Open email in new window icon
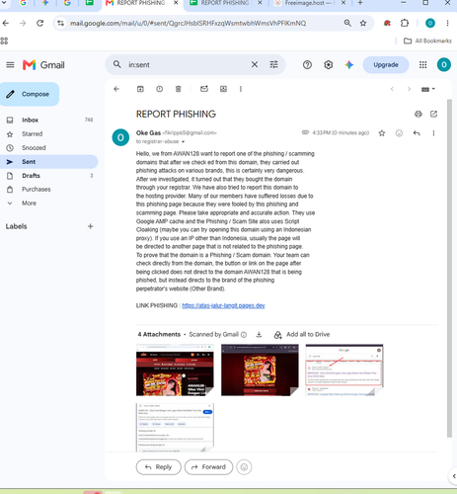Image resolution: width=457 pixels, height=494 pixels. click(433, 114)
